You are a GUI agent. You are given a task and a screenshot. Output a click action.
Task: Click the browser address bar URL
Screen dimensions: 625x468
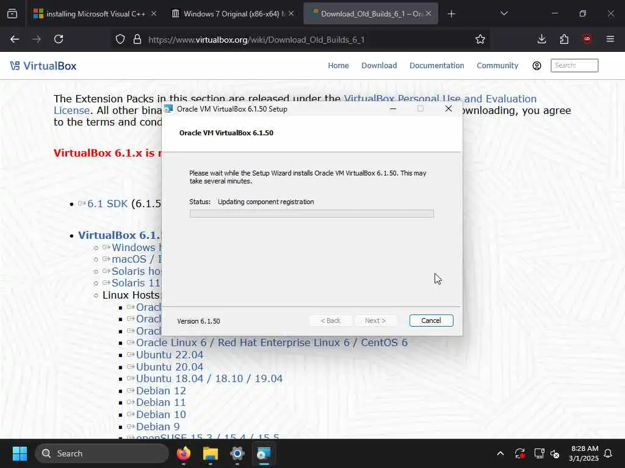click(256, 40)
